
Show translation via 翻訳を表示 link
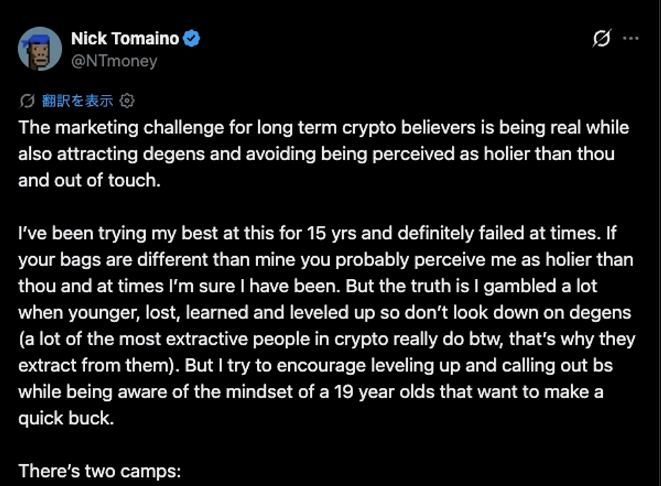[77, 101]
